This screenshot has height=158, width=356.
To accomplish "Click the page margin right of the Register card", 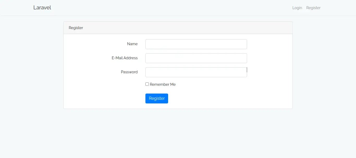I will (x=324, y=65).
